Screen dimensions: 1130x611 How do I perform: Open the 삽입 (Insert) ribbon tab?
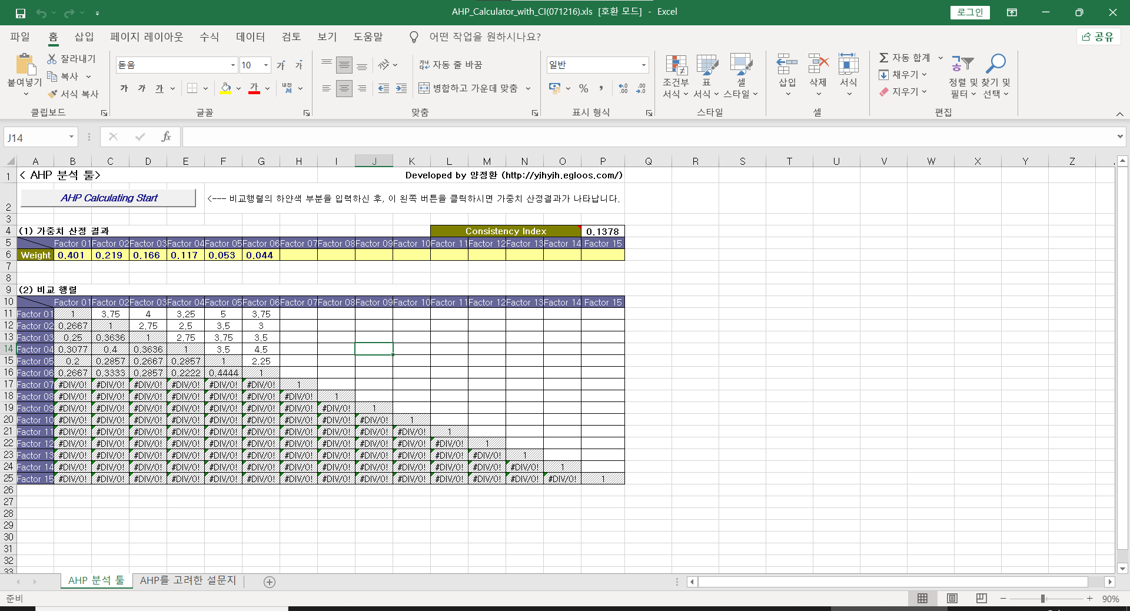(84, 36)
